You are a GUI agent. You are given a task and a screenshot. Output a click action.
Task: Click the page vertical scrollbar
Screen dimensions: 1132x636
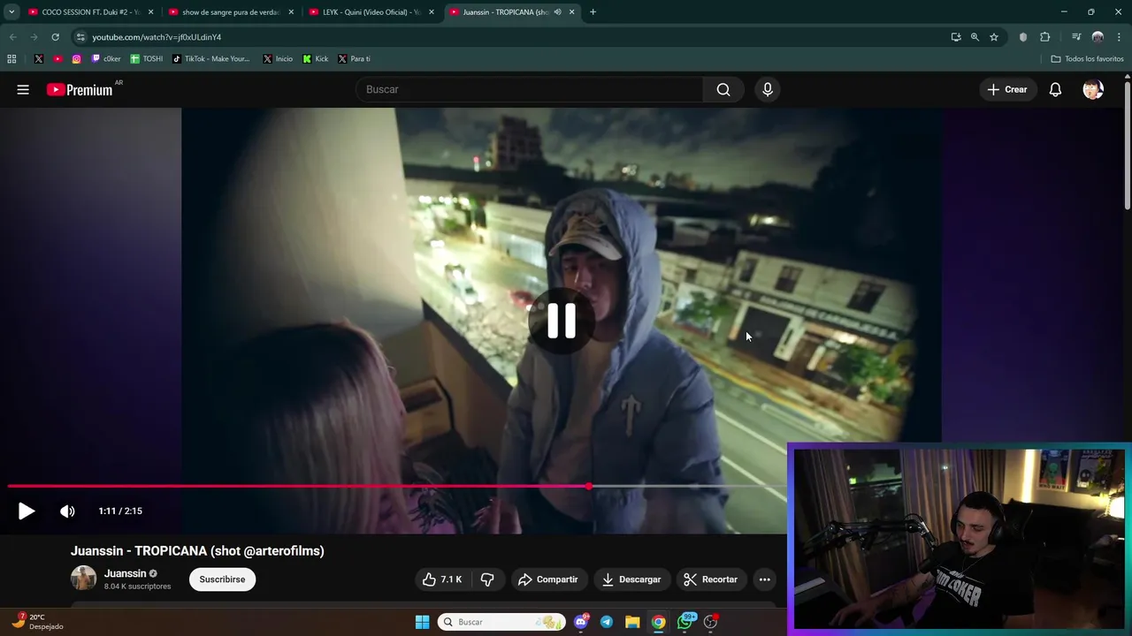point(1127,146)
